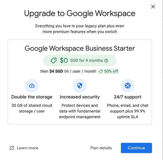Click the support lifebuoy icon
Screen dimensions: 163x160
click(128, 85)
